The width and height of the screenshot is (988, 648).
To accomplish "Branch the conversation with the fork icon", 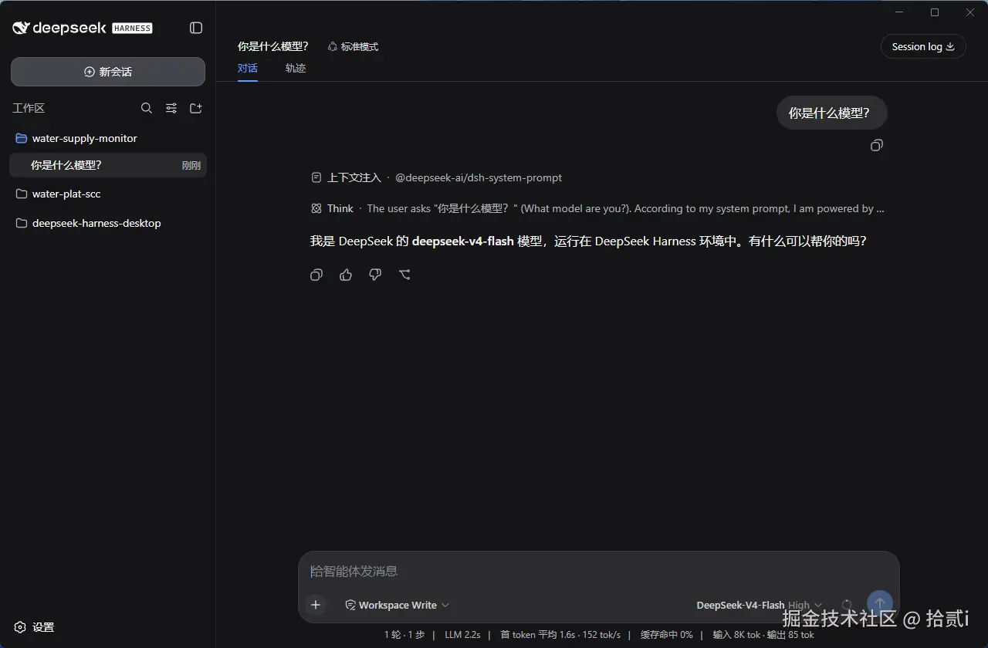I will click(x=404, y=275).
